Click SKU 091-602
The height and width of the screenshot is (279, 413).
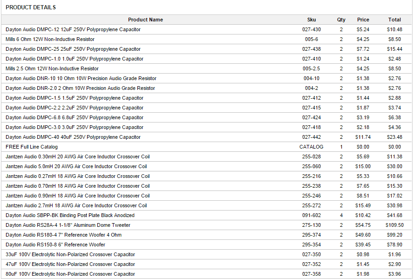point(311,215)
